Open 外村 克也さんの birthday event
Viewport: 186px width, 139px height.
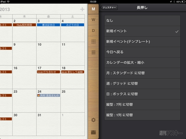48,95
